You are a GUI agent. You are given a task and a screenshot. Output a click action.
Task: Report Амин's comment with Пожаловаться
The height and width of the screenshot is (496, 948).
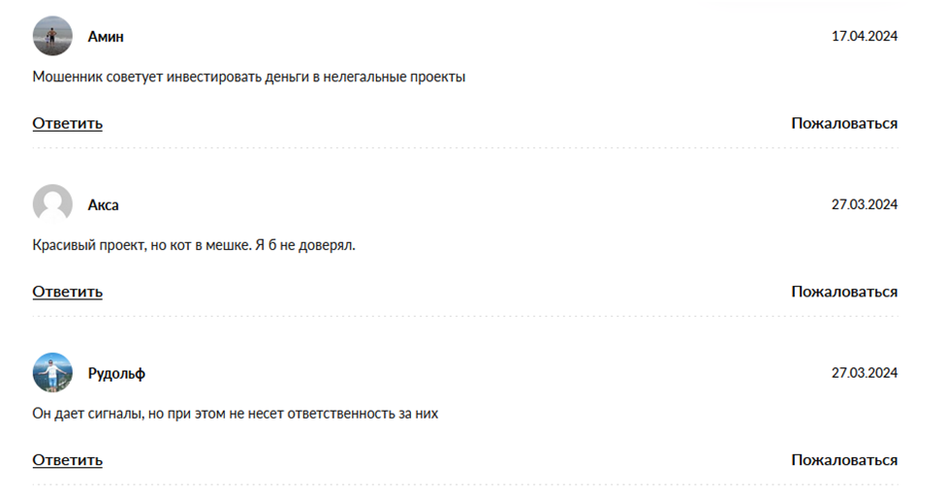pos(844,123)
